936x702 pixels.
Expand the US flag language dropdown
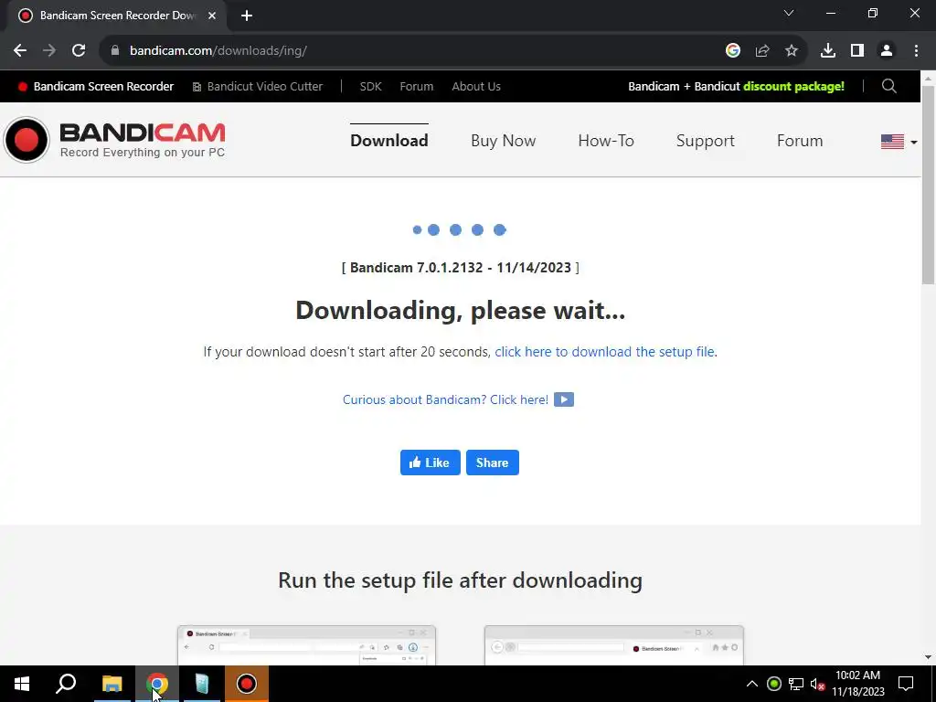(899, 142)
